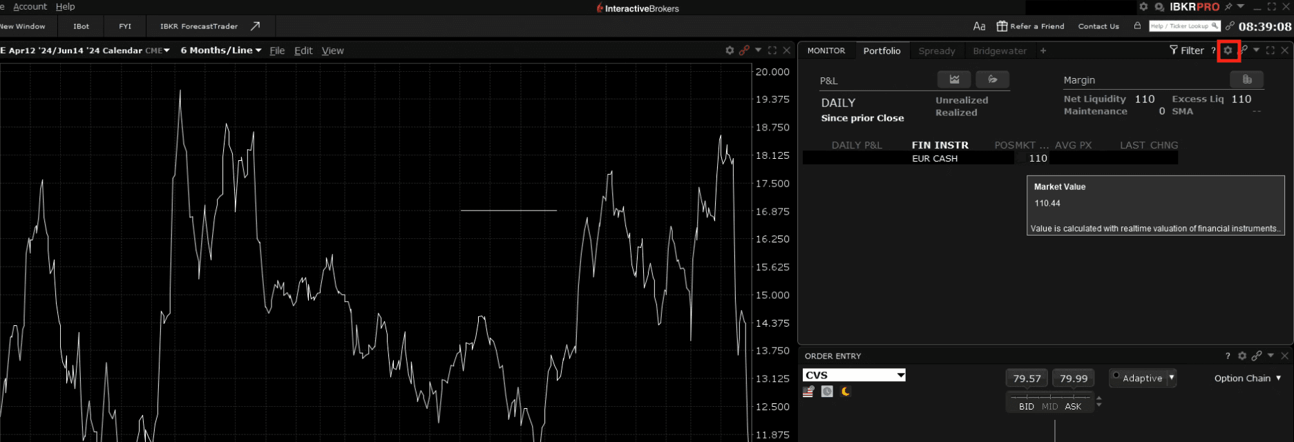Click the Portfolio Filter funnel
The width and height of the screenshot is (1294, 442).
1173,50
